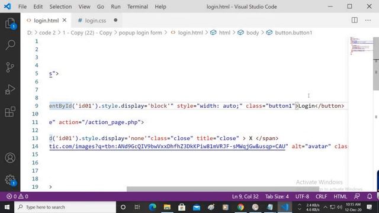The image size is (379, 213).
Task: Open the Extensions view
Action: [x=10, y=112]
